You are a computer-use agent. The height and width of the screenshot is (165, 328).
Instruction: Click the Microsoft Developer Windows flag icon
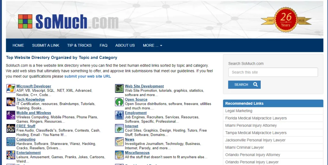pyautogui.click(x=11, y=88)
